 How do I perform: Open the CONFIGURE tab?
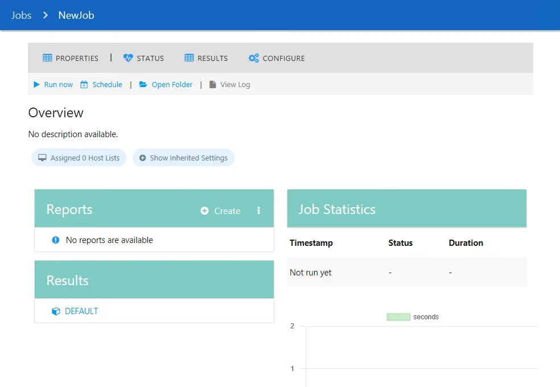277,58
